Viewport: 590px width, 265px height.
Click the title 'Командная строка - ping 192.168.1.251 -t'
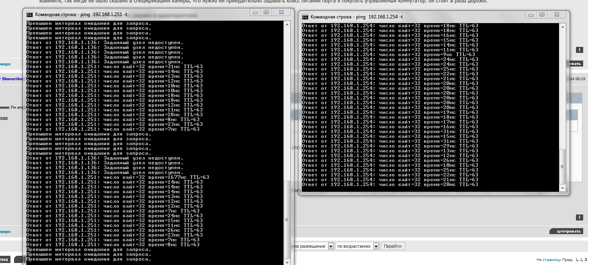click(81, 14)
